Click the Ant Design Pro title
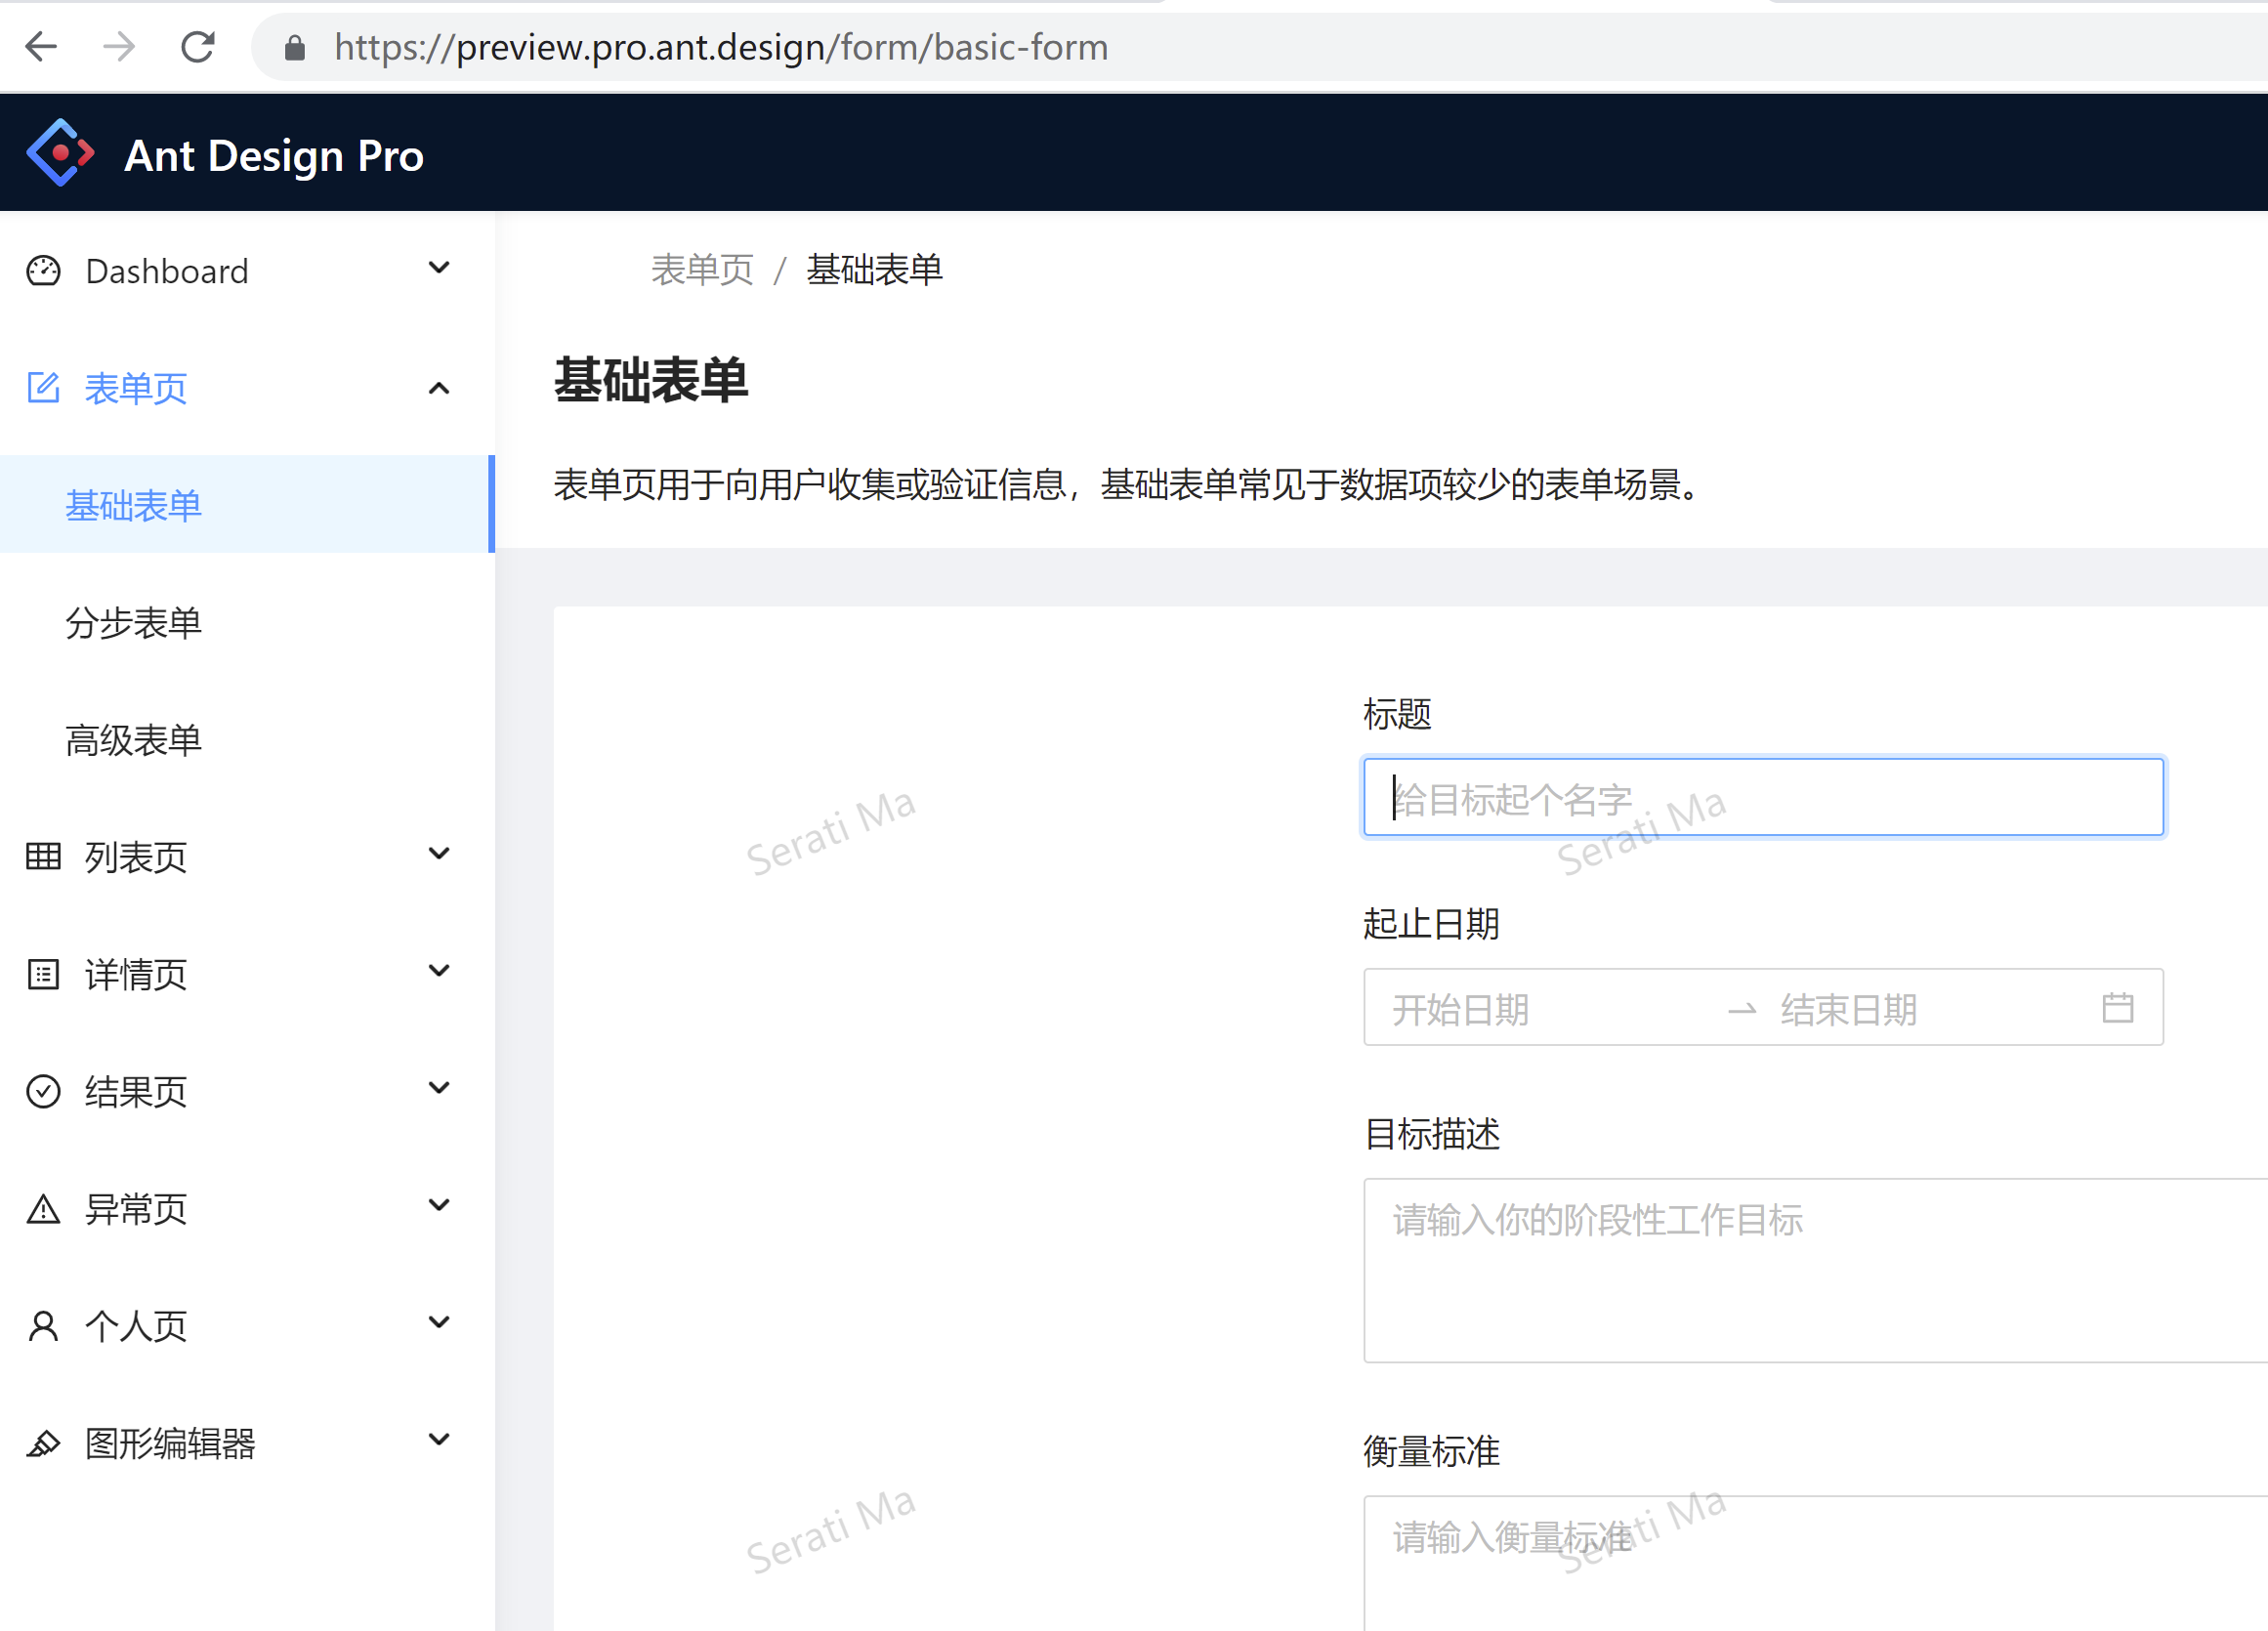The height and width of the screenshot is (1631, 2268). pyautogui.click(x=274, y=155)
